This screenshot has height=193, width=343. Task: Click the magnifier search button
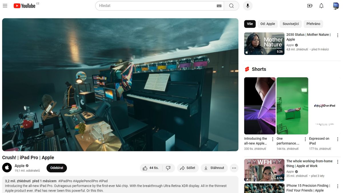click(232, 6)
